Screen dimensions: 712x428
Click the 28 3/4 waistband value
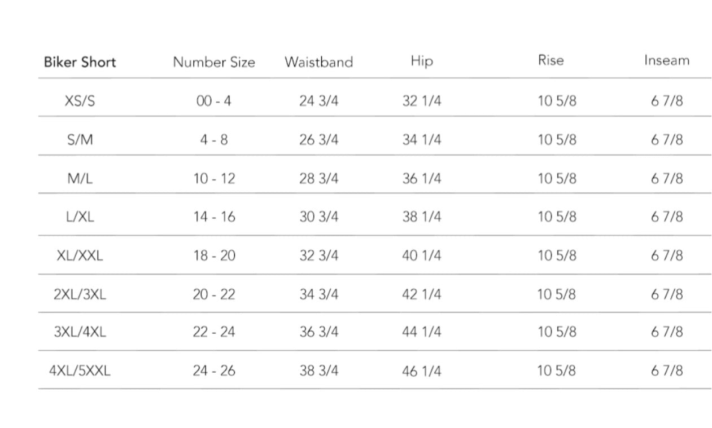[318, 179]
